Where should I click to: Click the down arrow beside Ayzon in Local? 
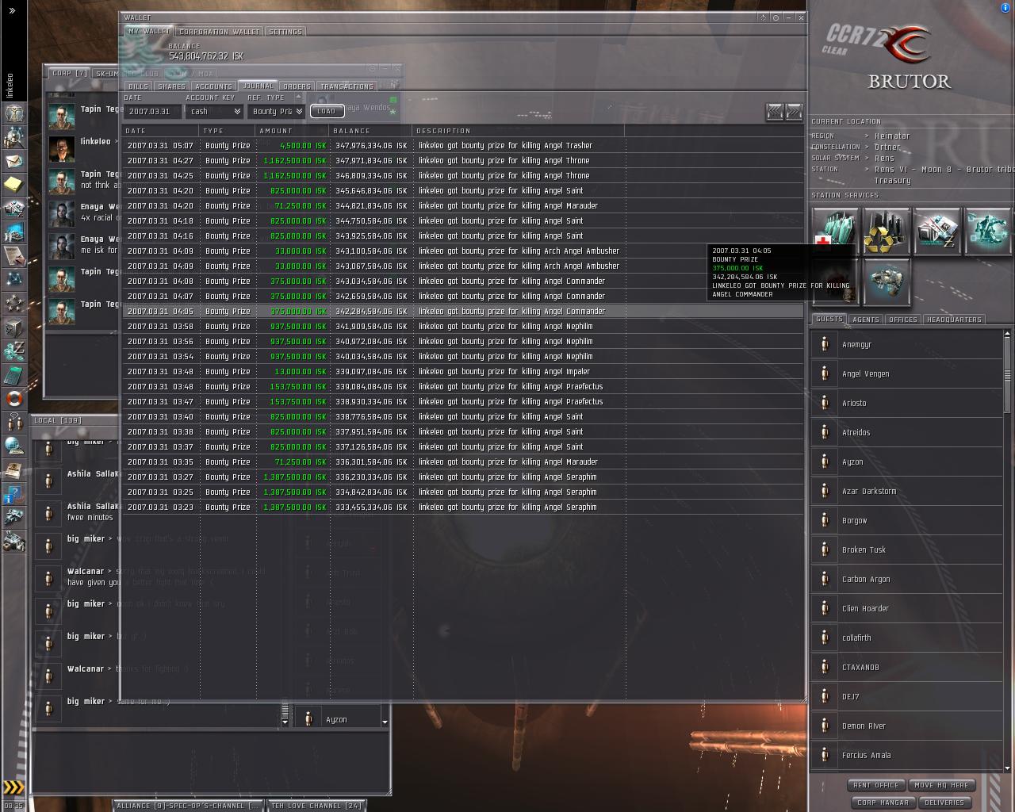pyautogui.click(x=385, y=722)
